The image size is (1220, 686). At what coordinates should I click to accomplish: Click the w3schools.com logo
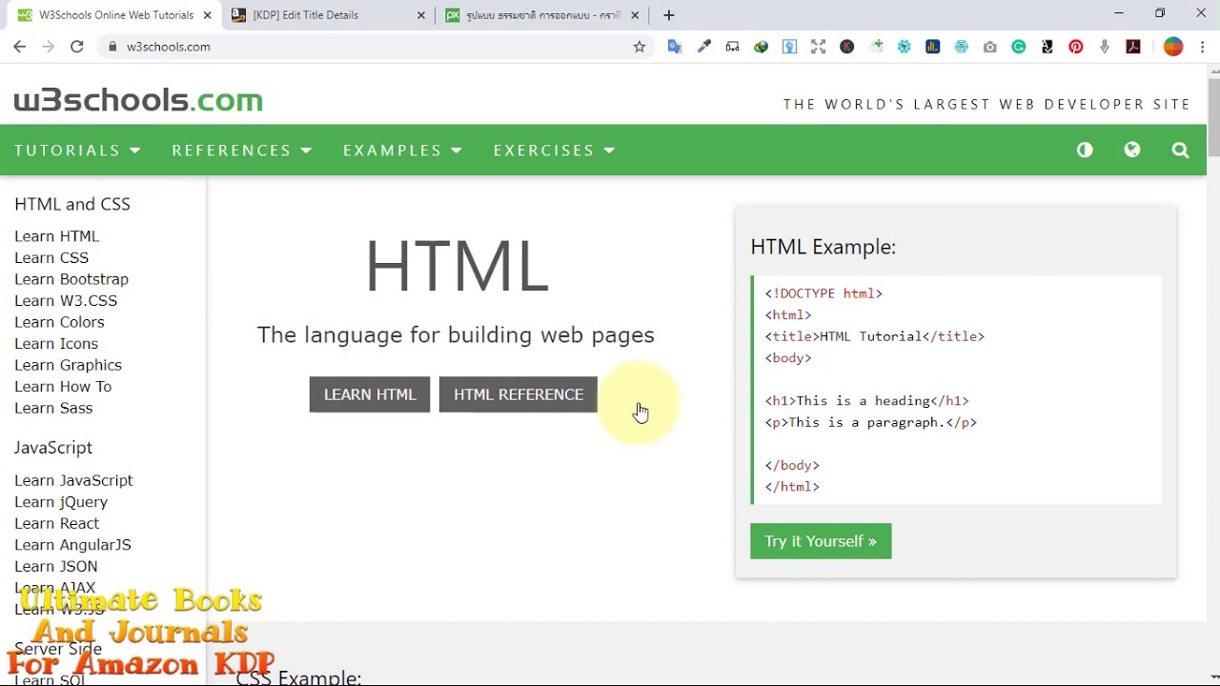pyautogui.click(x=138, y=100)
